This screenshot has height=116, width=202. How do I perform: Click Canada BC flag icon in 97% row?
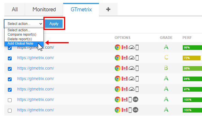[x=125, y=89]
